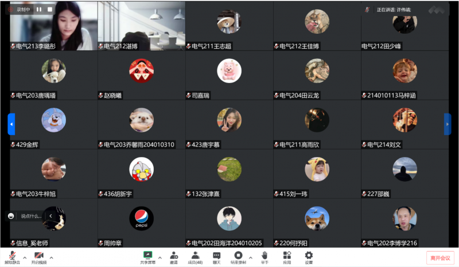Click the 离开会议 leave meeting button
This screenshot has width=459, height=267.
point(440,258)
